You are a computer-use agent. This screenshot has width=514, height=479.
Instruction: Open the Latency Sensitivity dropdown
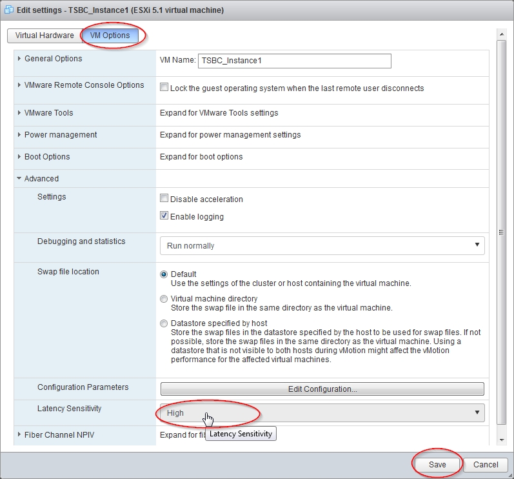coord(322,413)
